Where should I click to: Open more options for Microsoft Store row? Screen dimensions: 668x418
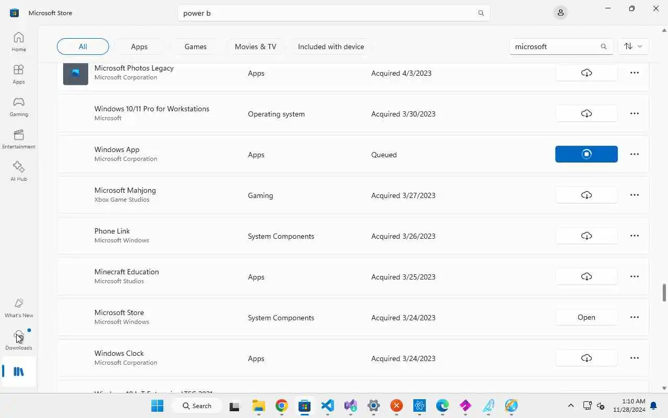click(635, 317)
